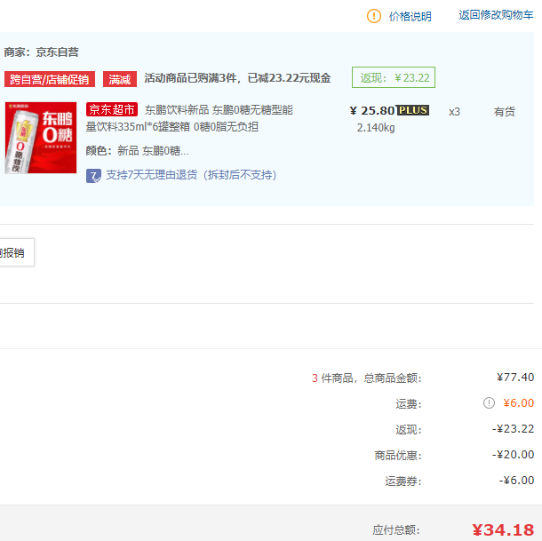This screenshot has height=541, width=542.
Task: Click the 跨自营/店铺促销 red tag
Action: 50,79
